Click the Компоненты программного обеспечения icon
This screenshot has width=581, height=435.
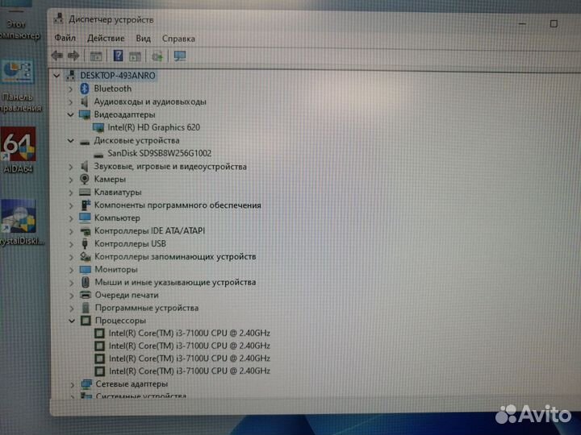(x=86, y=205)
